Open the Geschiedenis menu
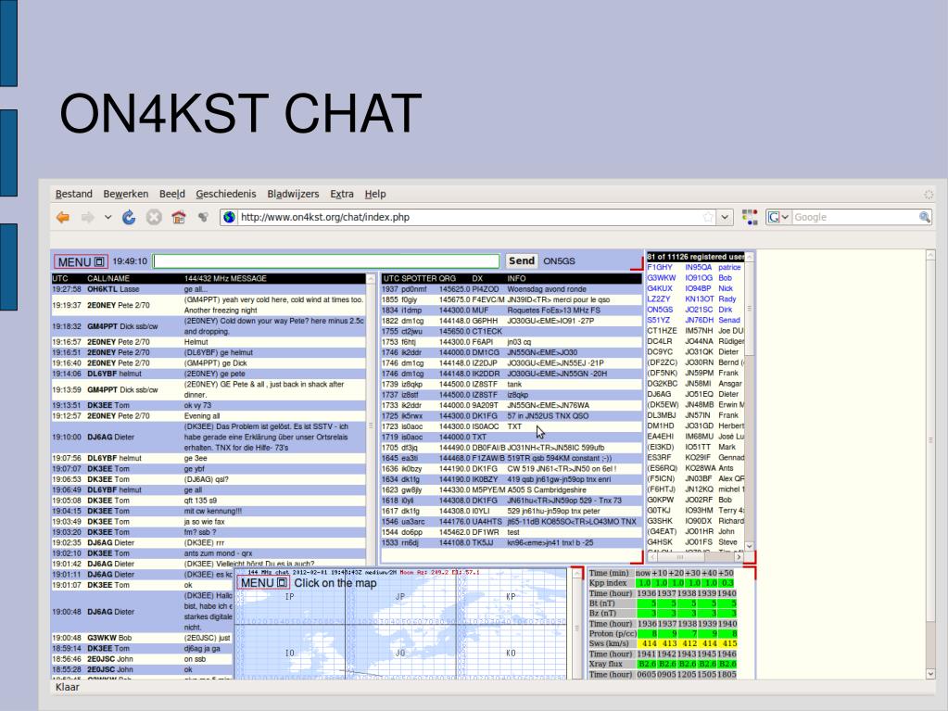The height and width of the screenshot is (711, 948). coord(226,194)
